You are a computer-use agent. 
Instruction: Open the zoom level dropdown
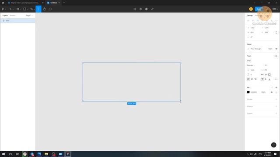coord(275,9)
